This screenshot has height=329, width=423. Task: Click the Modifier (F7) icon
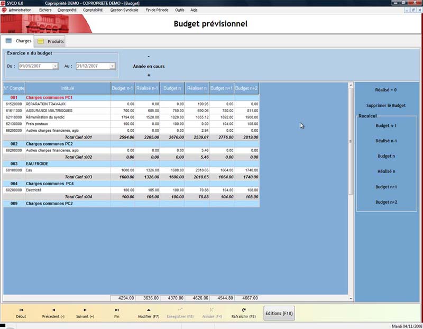tap(149, 310)
